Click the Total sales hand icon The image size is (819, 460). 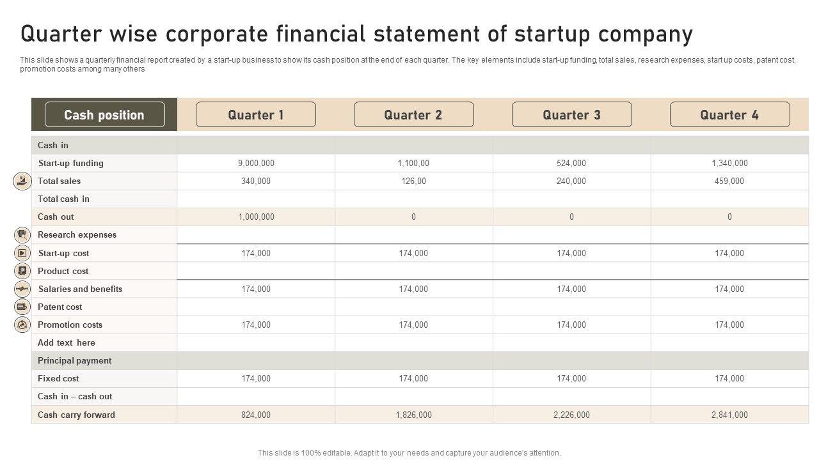[22, 181]
